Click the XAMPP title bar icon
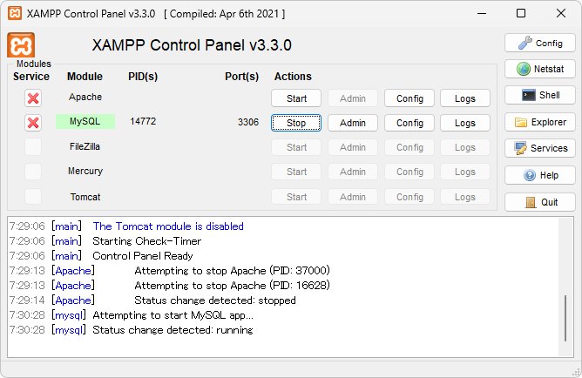This screenshot has height=378, width=582. (x=15, y=13)
